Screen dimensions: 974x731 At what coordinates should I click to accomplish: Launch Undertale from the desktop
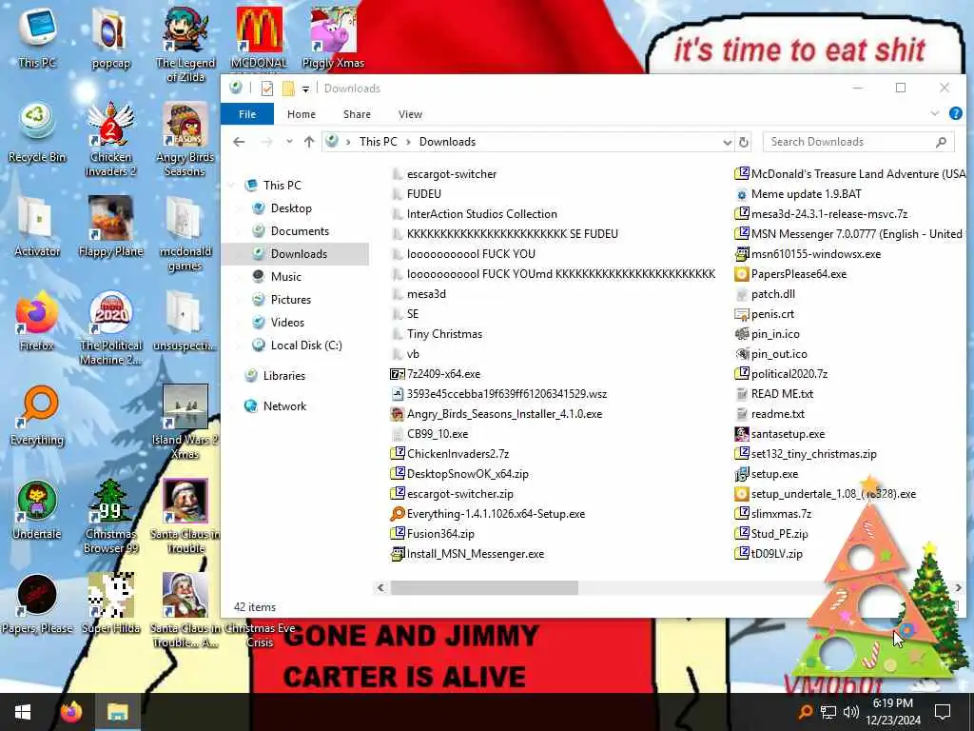point(37,510)
